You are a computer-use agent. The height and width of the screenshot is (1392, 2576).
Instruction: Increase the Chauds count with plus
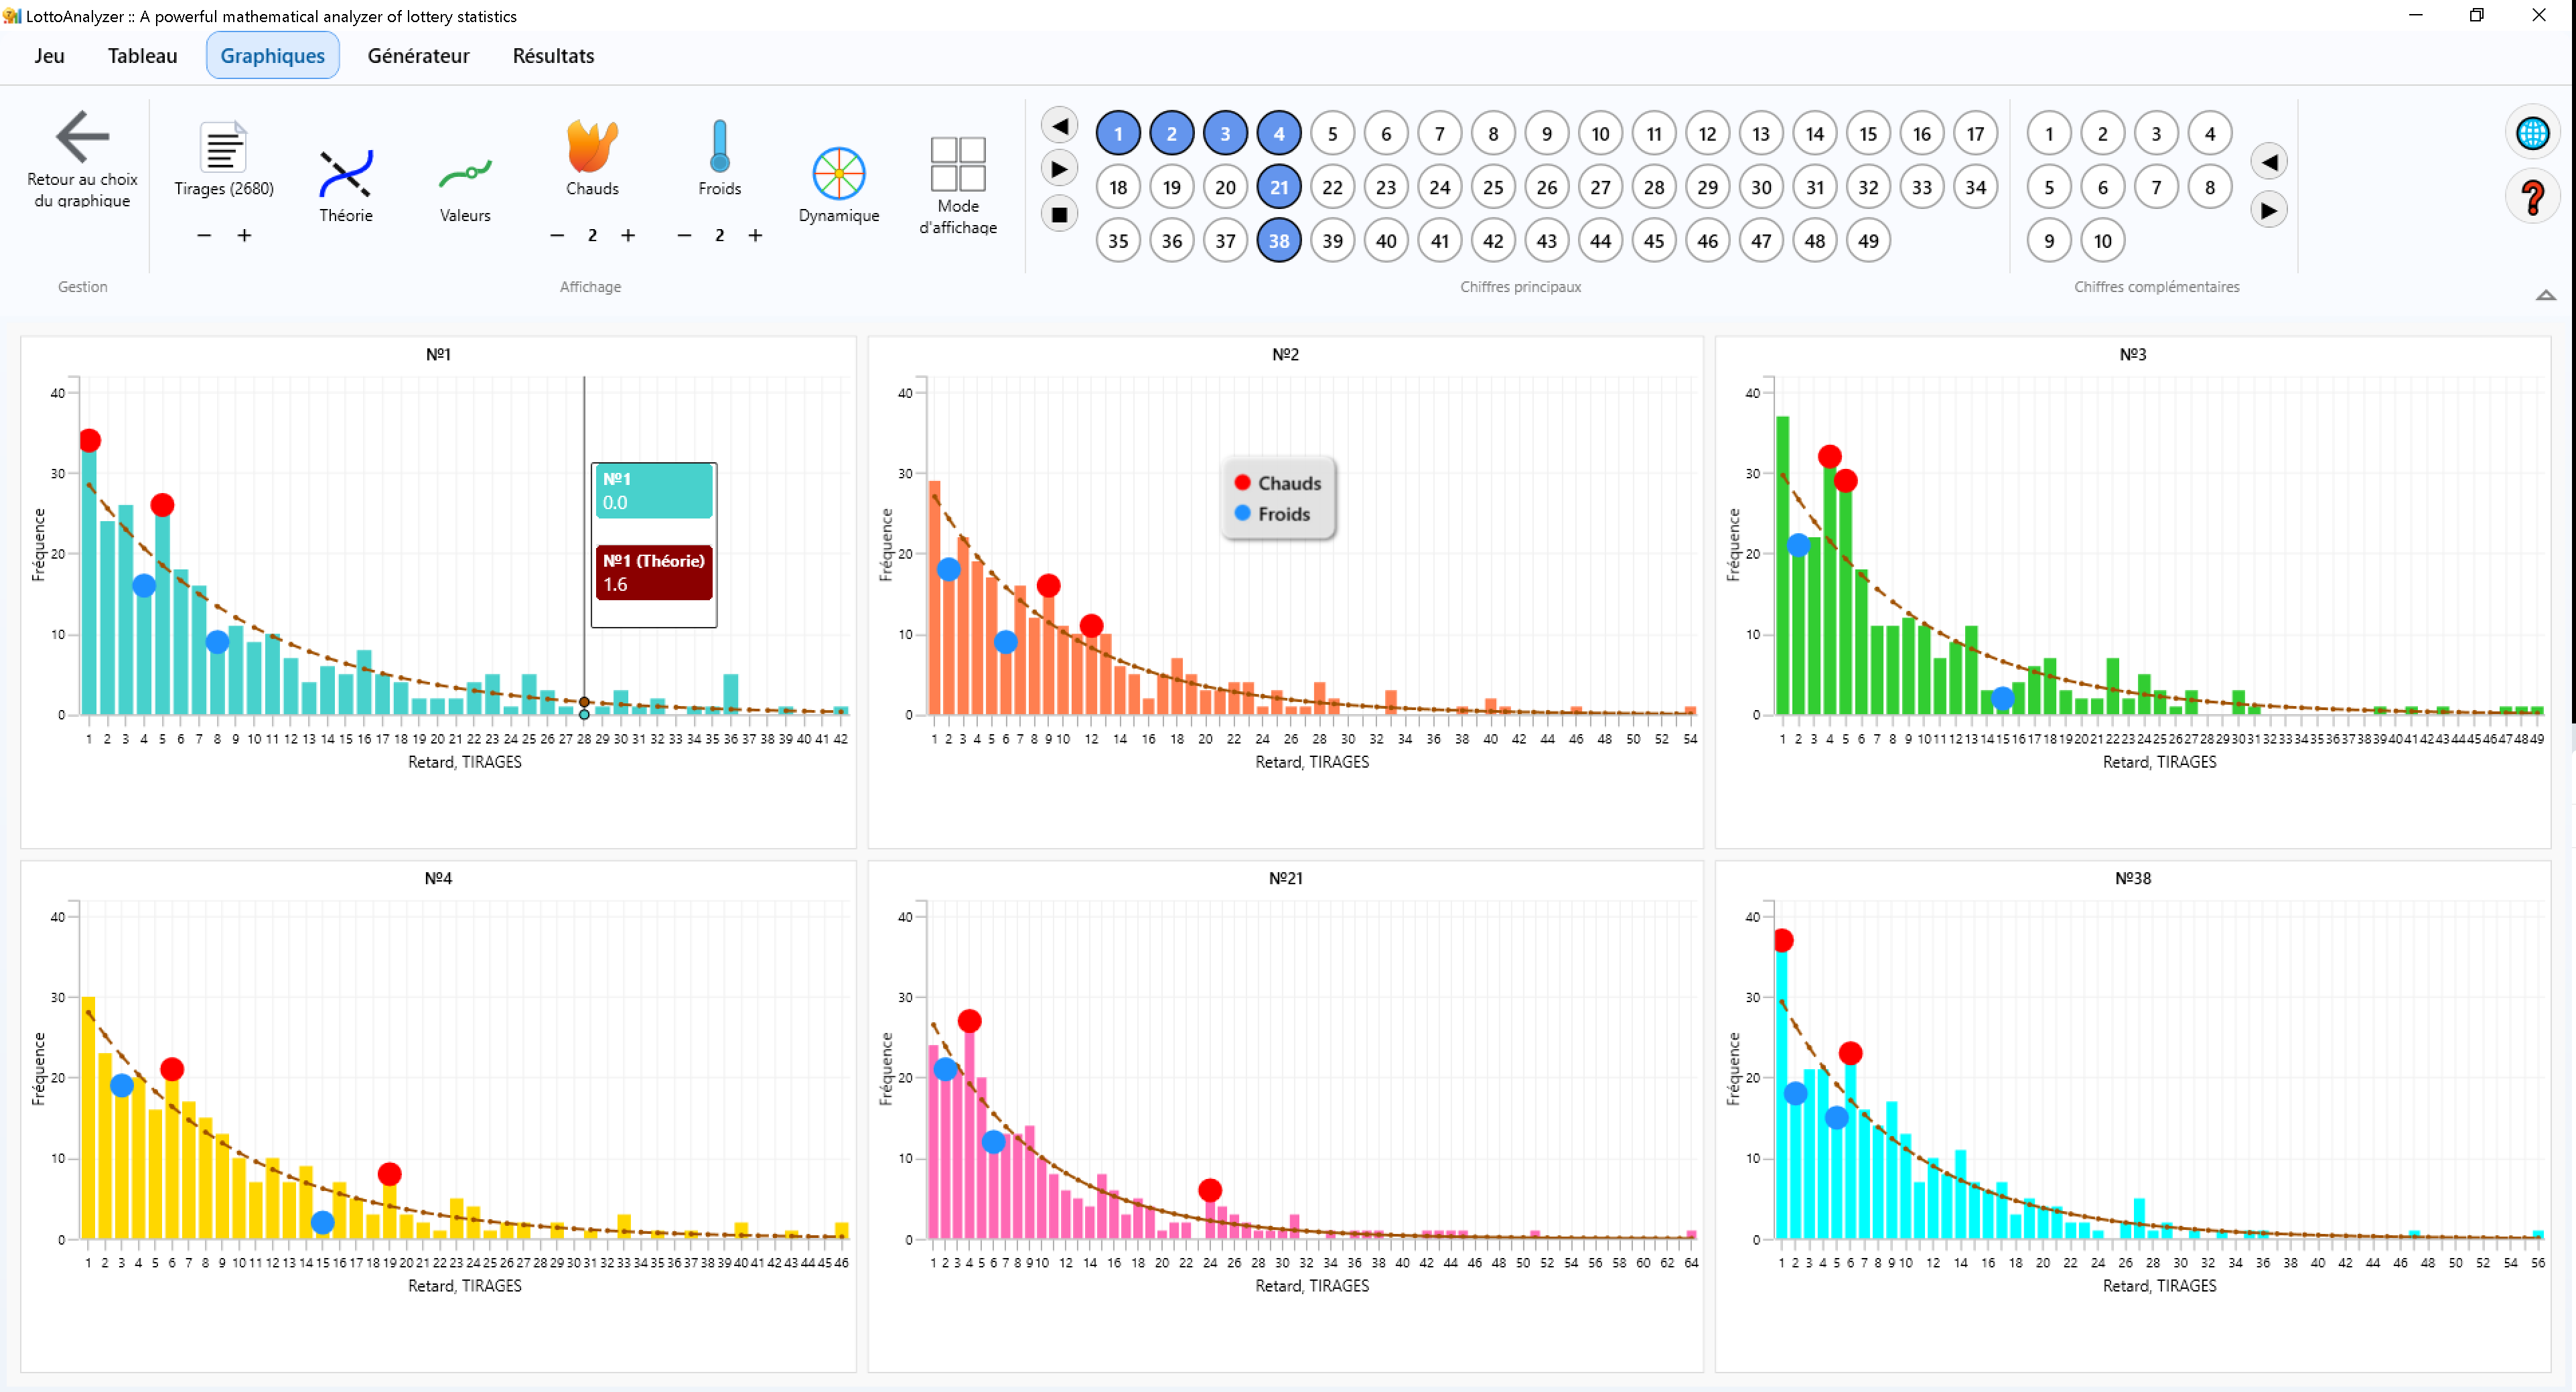coord(628,235)
